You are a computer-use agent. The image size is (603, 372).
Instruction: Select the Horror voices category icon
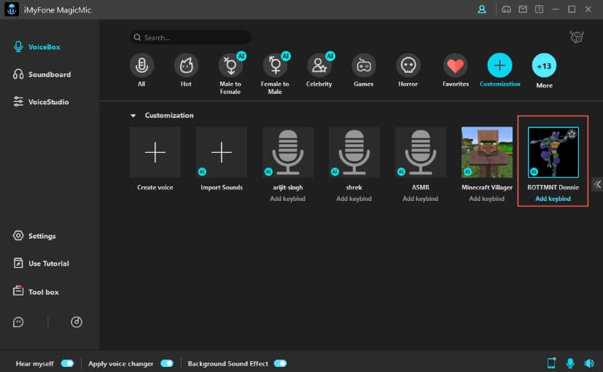408,66
